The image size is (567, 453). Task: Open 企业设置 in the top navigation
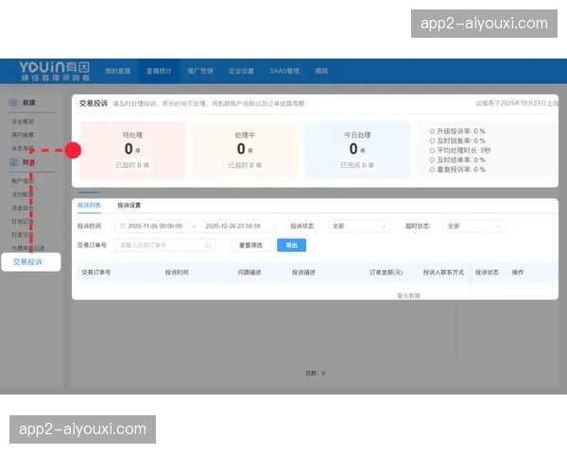pyautogui.click(x=241, y=71)
